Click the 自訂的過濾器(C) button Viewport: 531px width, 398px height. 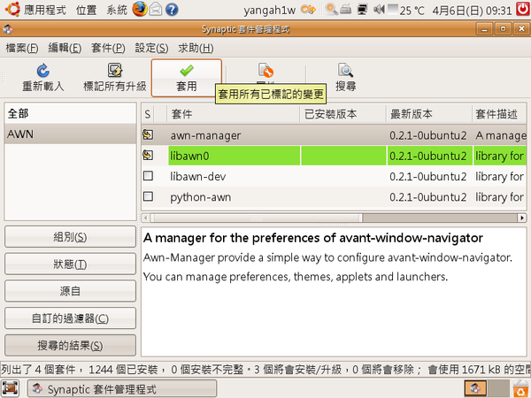click(x=70, y=318)
